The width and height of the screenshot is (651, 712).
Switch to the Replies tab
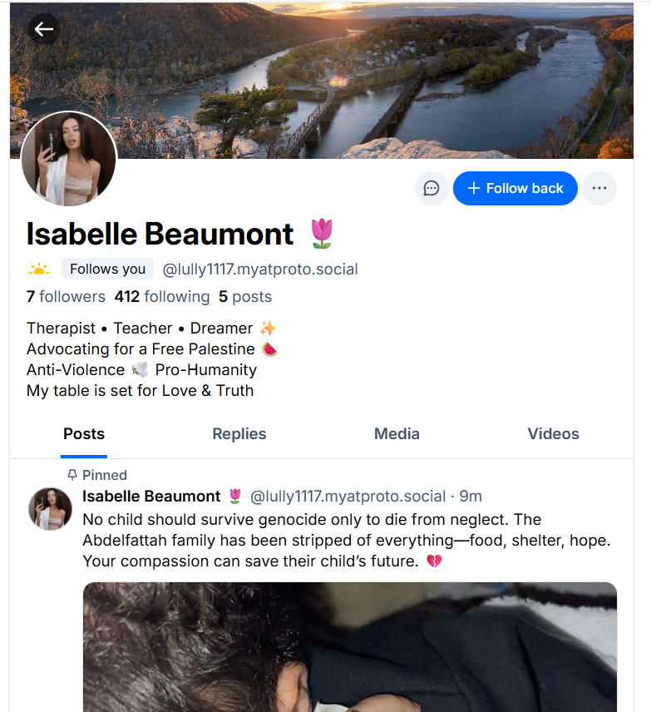(x=239, y=434)
